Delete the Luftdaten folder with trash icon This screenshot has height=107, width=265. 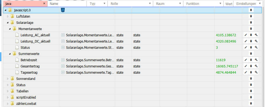click(x=251, y=16)
